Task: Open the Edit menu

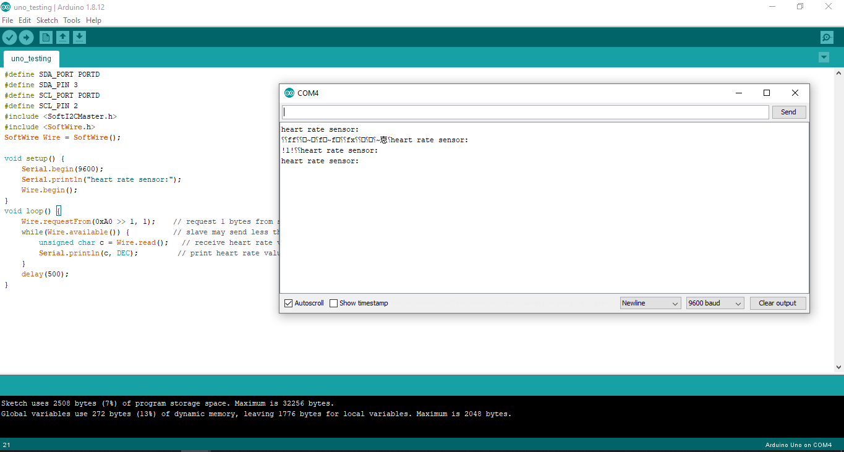Action: 25,20
